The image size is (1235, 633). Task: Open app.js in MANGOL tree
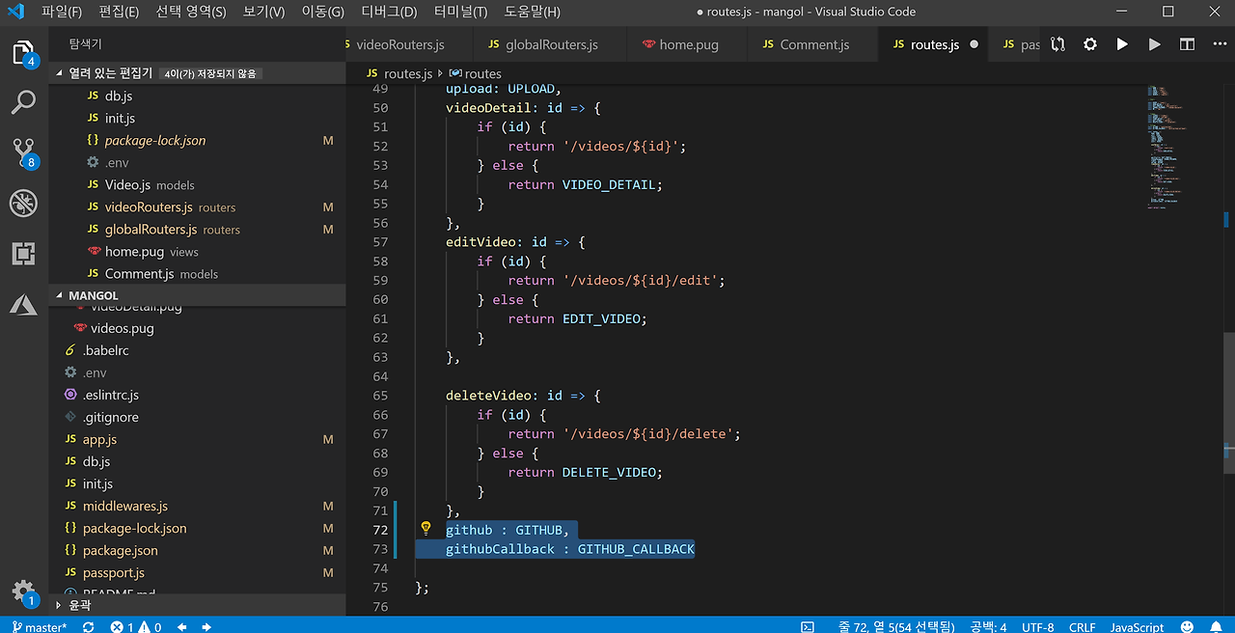click(197, 439)
